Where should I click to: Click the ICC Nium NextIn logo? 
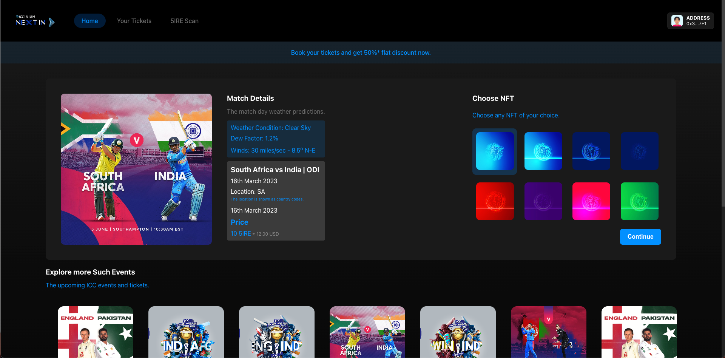[x=35, y=22]
